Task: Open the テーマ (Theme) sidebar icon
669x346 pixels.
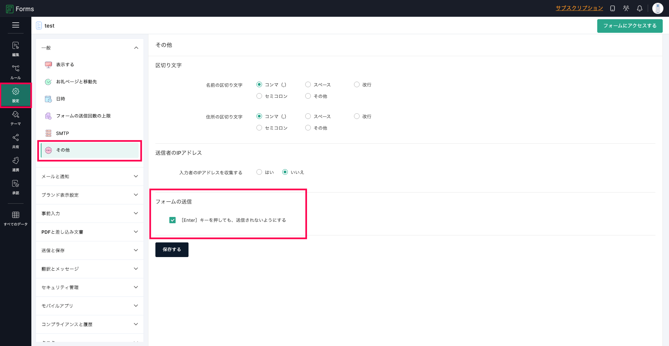Action: point(16,118)
